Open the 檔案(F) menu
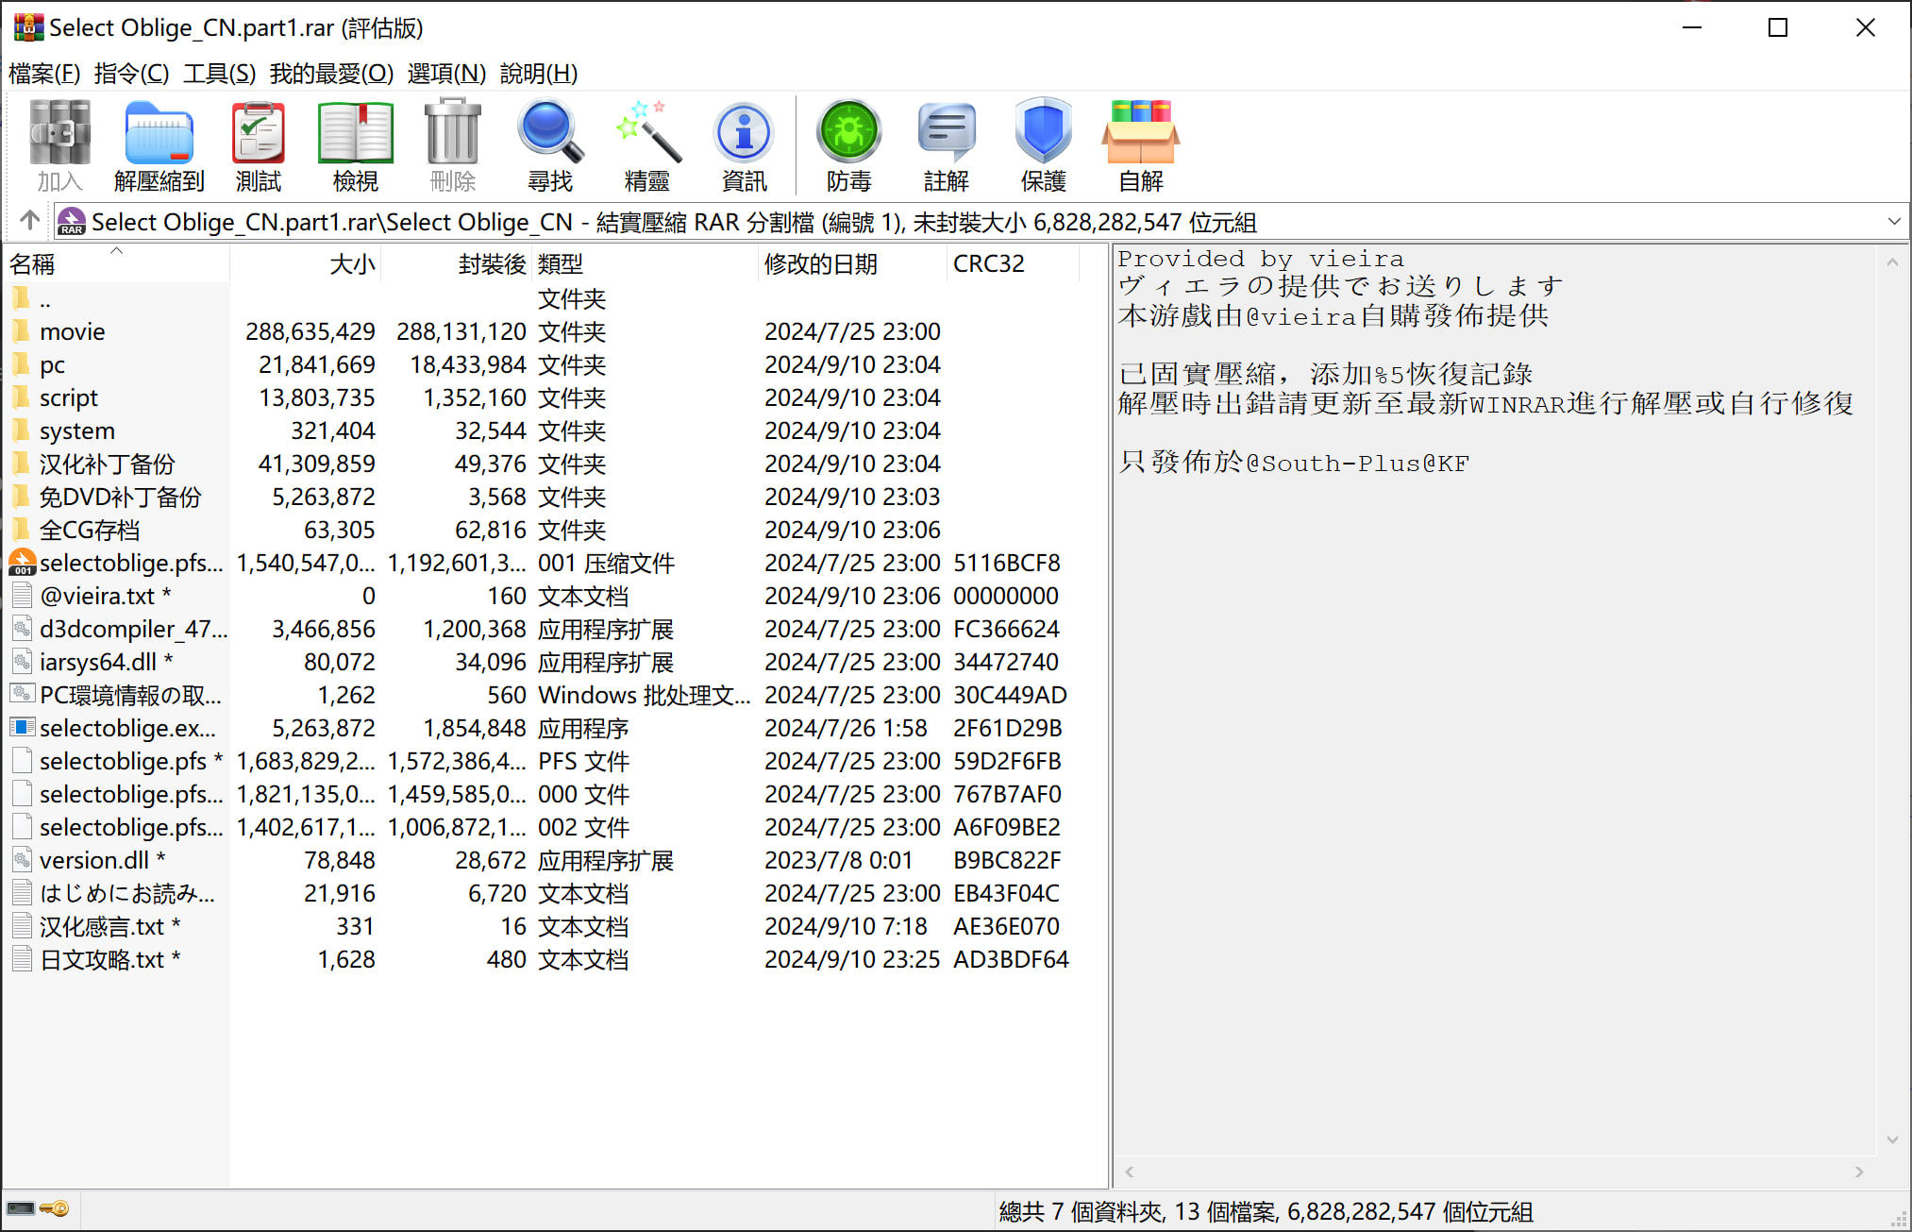The width and height of the screenshot is (1912, 1232). pos(44,74)
